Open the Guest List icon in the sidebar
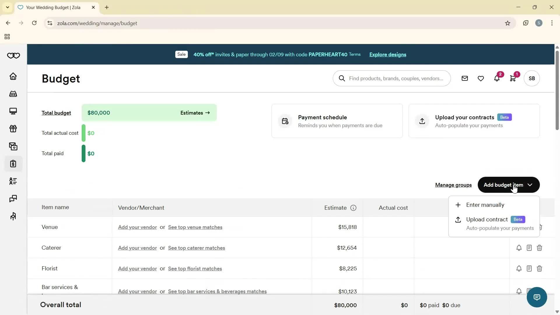Viewport: 560px width, 315px height. (x=13, y=181)
